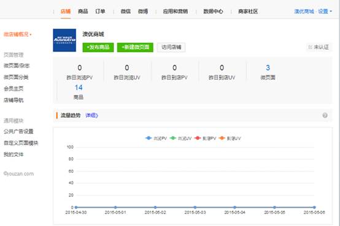Switch to the 商品 top tab
The image size is (340, 226).
pyautogui.click(x=83, y=11)
